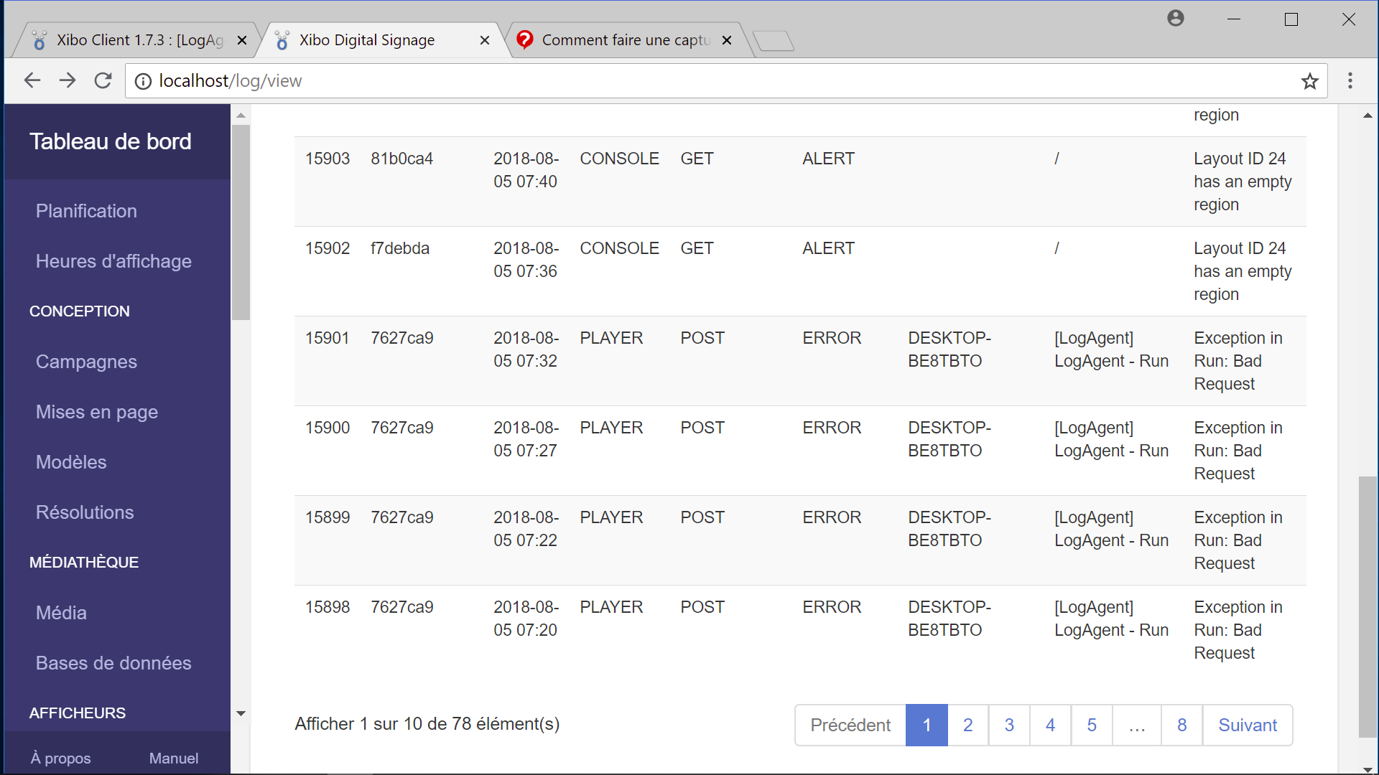Go to log page 4
The width and height of the screenshot is (1379, 775).
coord(1050,725)
